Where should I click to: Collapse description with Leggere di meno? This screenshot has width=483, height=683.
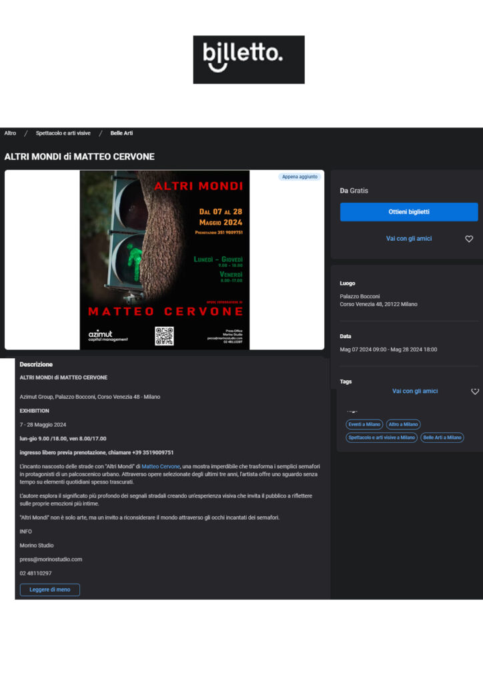(x=50, y=590)
